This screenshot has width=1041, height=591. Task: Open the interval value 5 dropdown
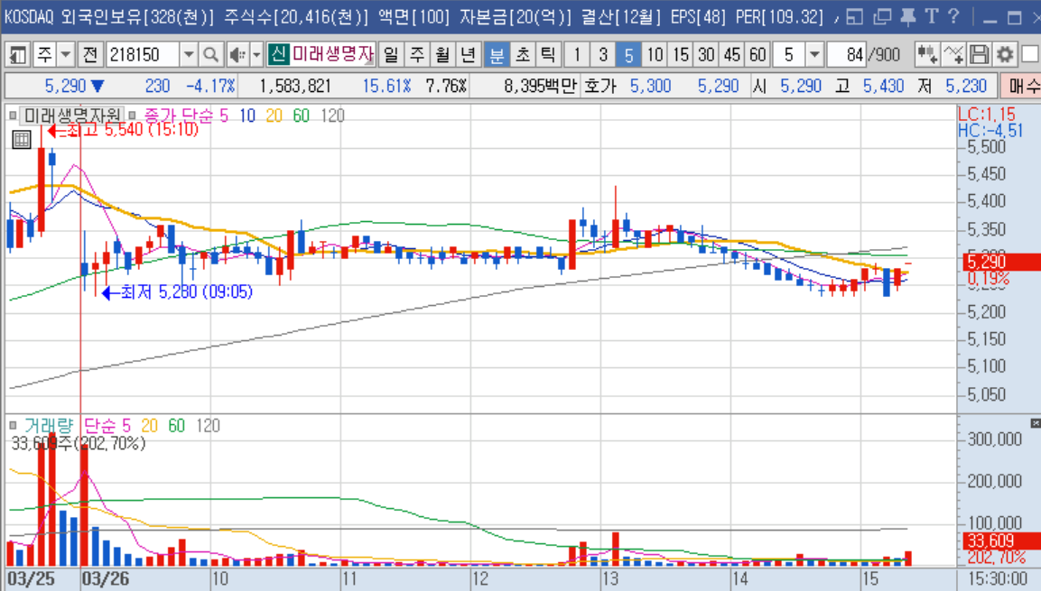pos(814,54)
